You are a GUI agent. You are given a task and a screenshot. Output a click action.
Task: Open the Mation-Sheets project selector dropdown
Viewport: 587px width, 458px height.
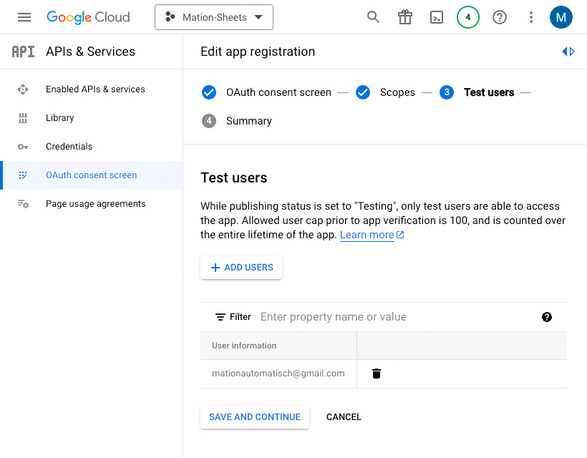tap(214, 17)
